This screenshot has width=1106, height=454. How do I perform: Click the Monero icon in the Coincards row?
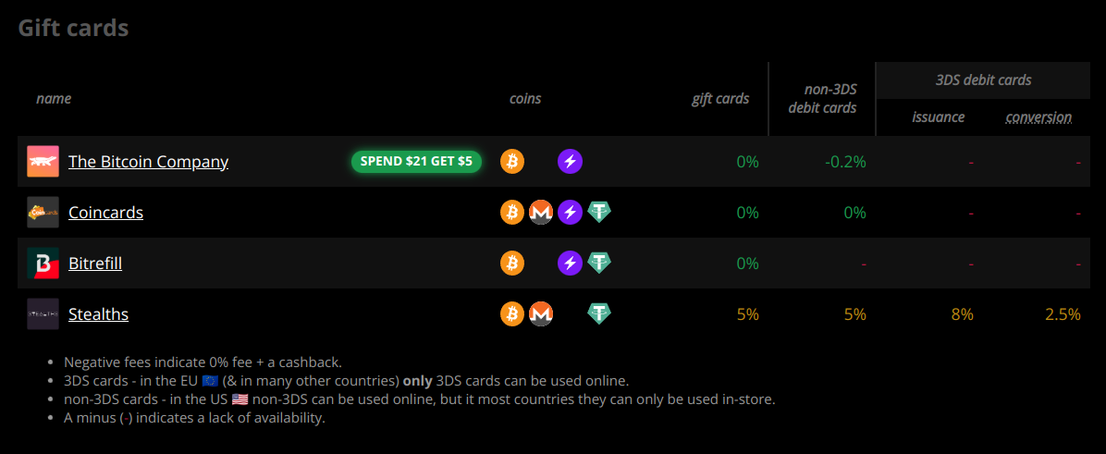(541, 212)
